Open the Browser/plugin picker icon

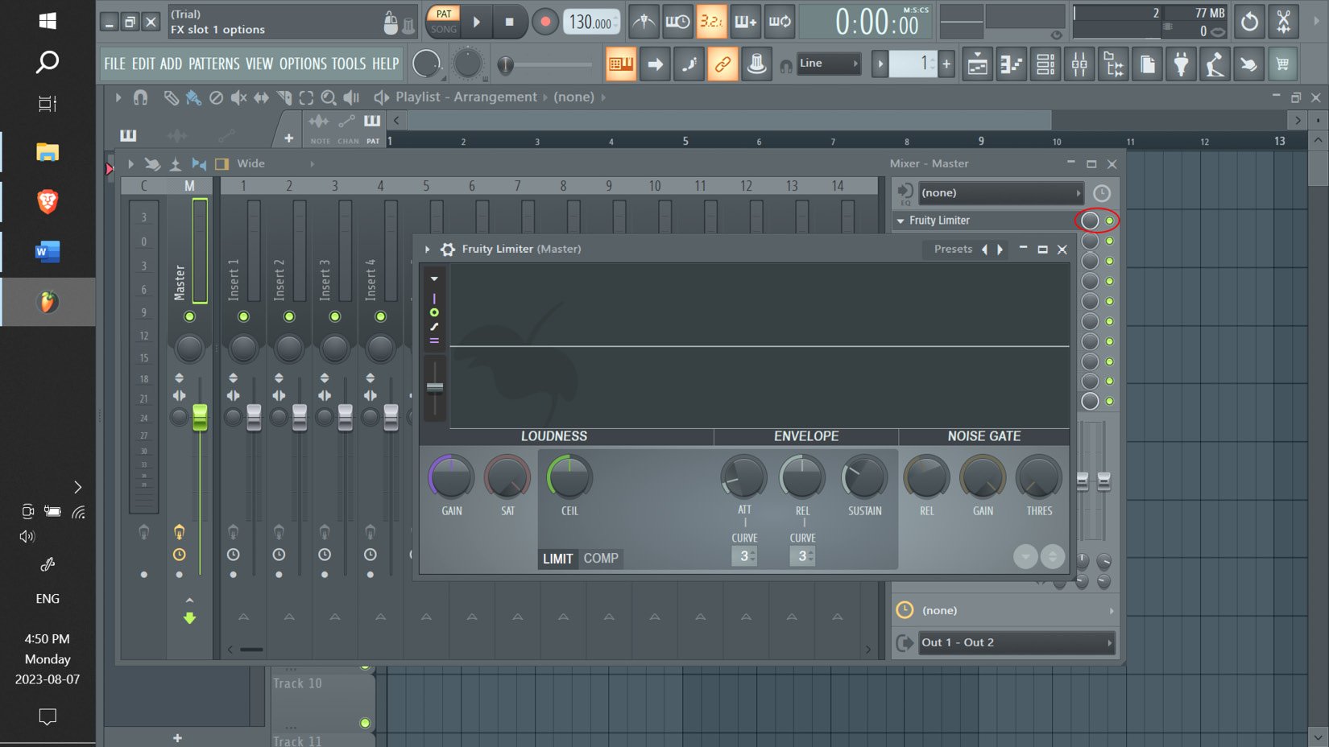[1114, 64]
